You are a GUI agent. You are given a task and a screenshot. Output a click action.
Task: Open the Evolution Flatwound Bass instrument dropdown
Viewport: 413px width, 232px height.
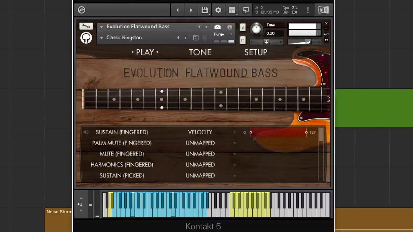101,27
